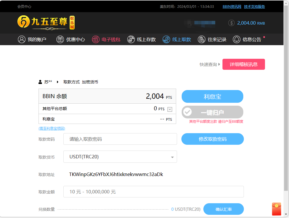Click the 利息宝 blue button
Viewport: 289px width, 218px height.
[212, 96]
